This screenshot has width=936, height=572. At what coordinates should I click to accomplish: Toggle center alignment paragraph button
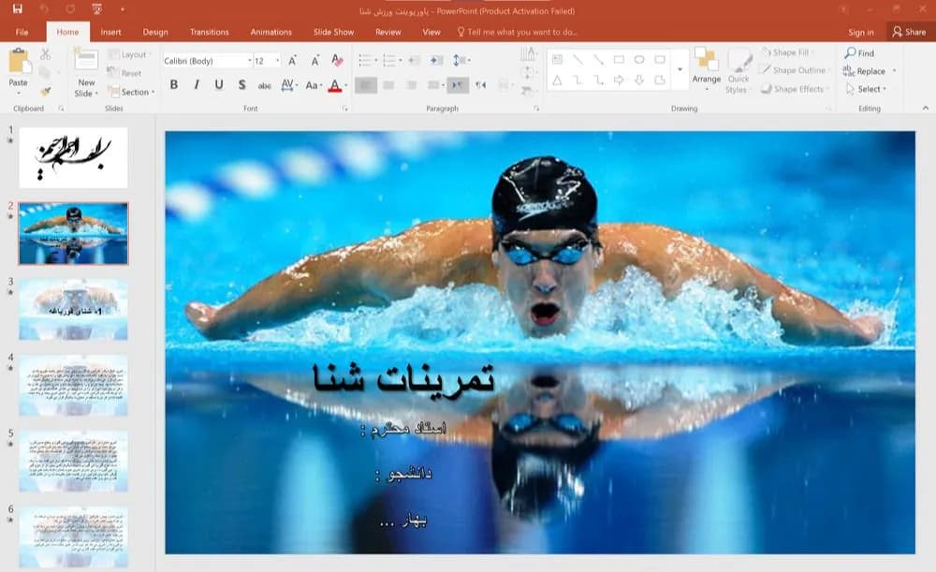coord(388,85)
